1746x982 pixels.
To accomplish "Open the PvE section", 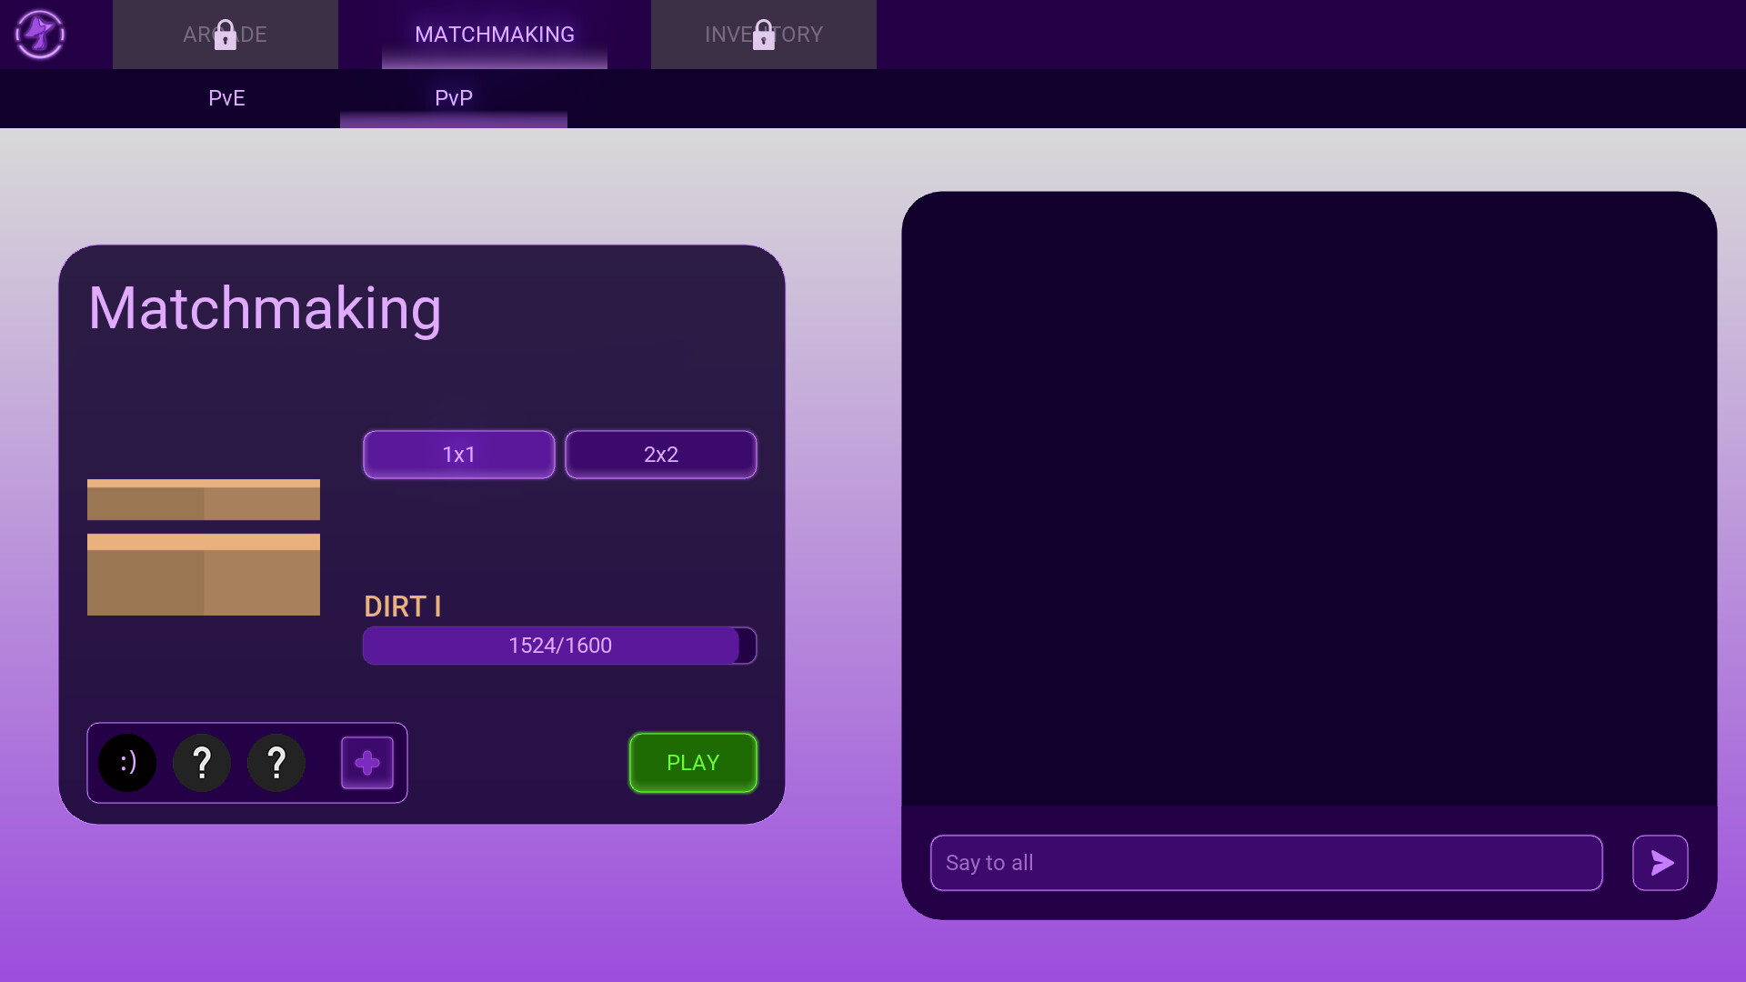I will tap(226, 98).
